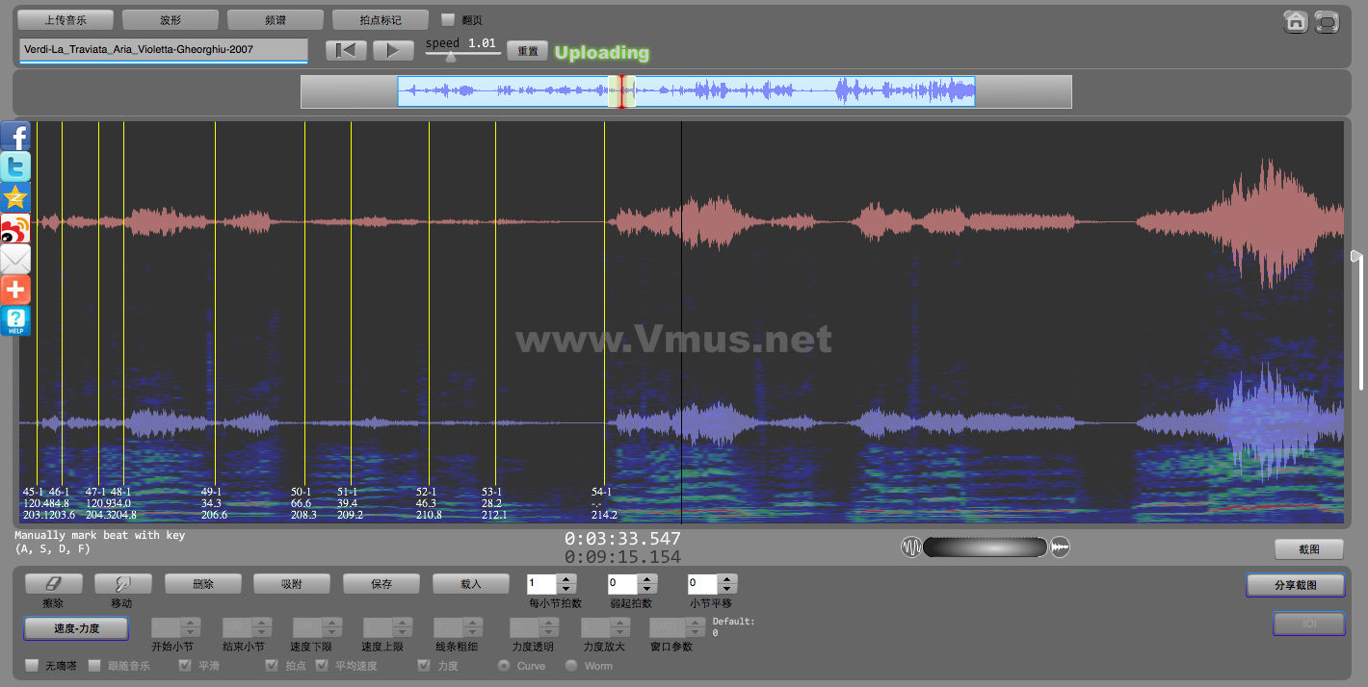
Task: Click the 结束小节 stepper arrows
Action: pos(262,627)
